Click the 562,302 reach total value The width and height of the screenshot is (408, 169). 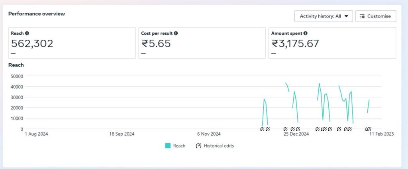[x=32, y=44]
